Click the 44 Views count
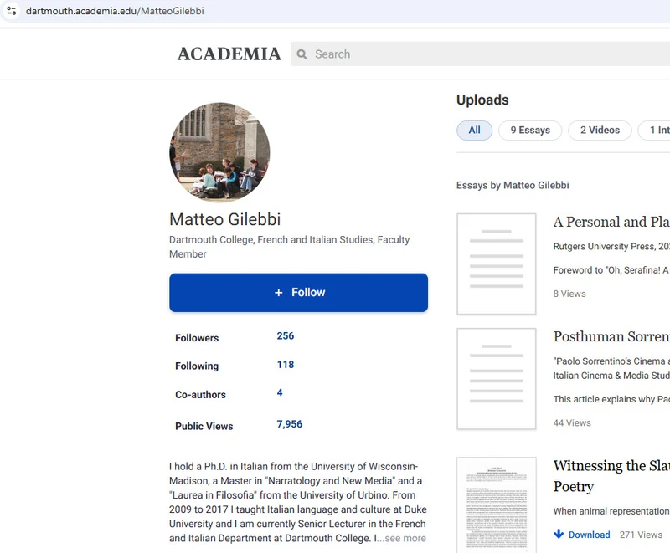The image size is (670, 553). click(572, 422)
